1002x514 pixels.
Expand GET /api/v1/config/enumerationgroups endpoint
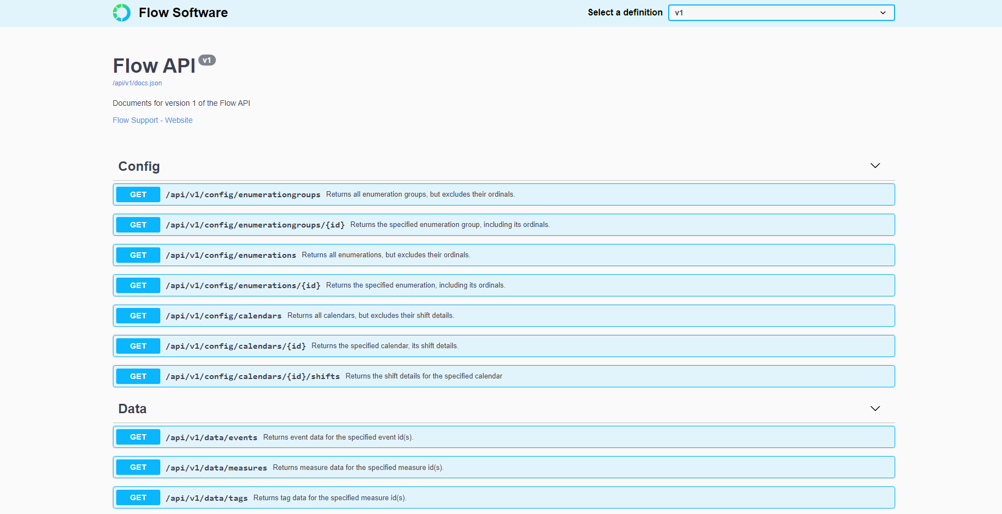point(243,195)
